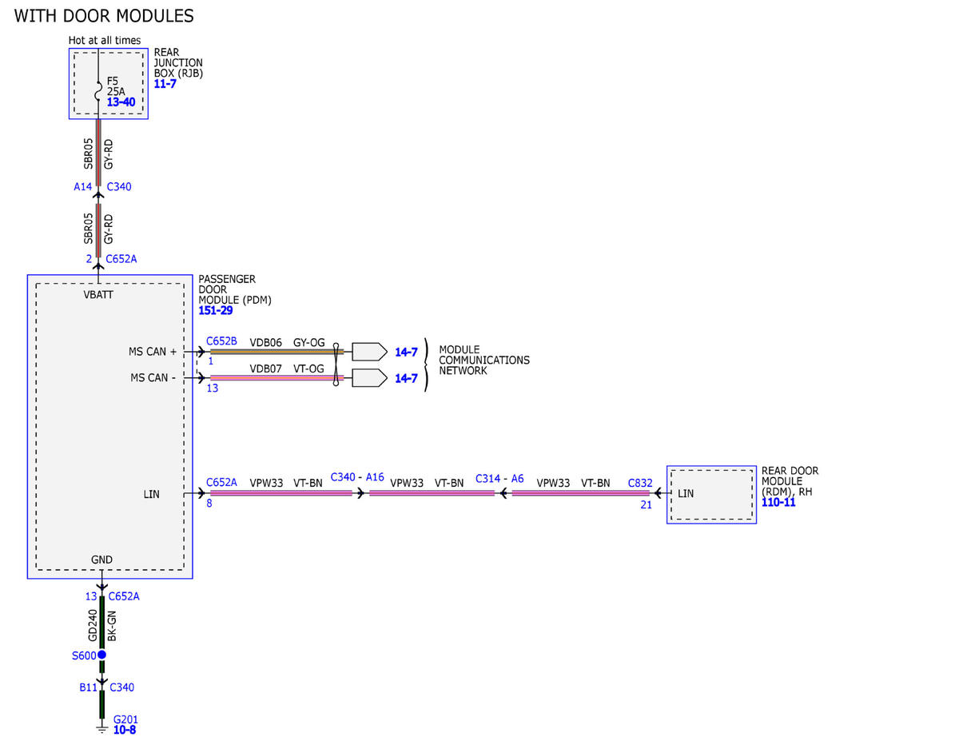Follow the 14-7 link on the VDB06 line

point(406,352)
